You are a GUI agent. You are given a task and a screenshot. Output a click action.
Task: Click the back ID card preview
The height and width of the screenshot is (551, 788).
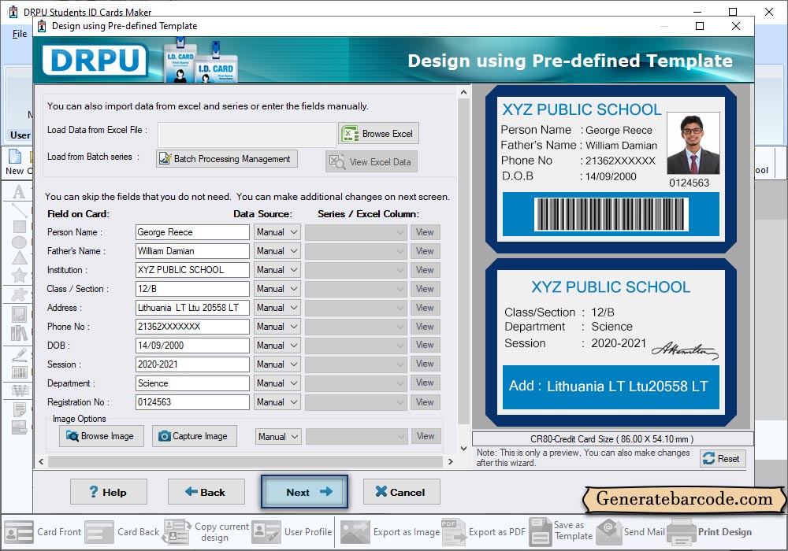coord(611,342)
